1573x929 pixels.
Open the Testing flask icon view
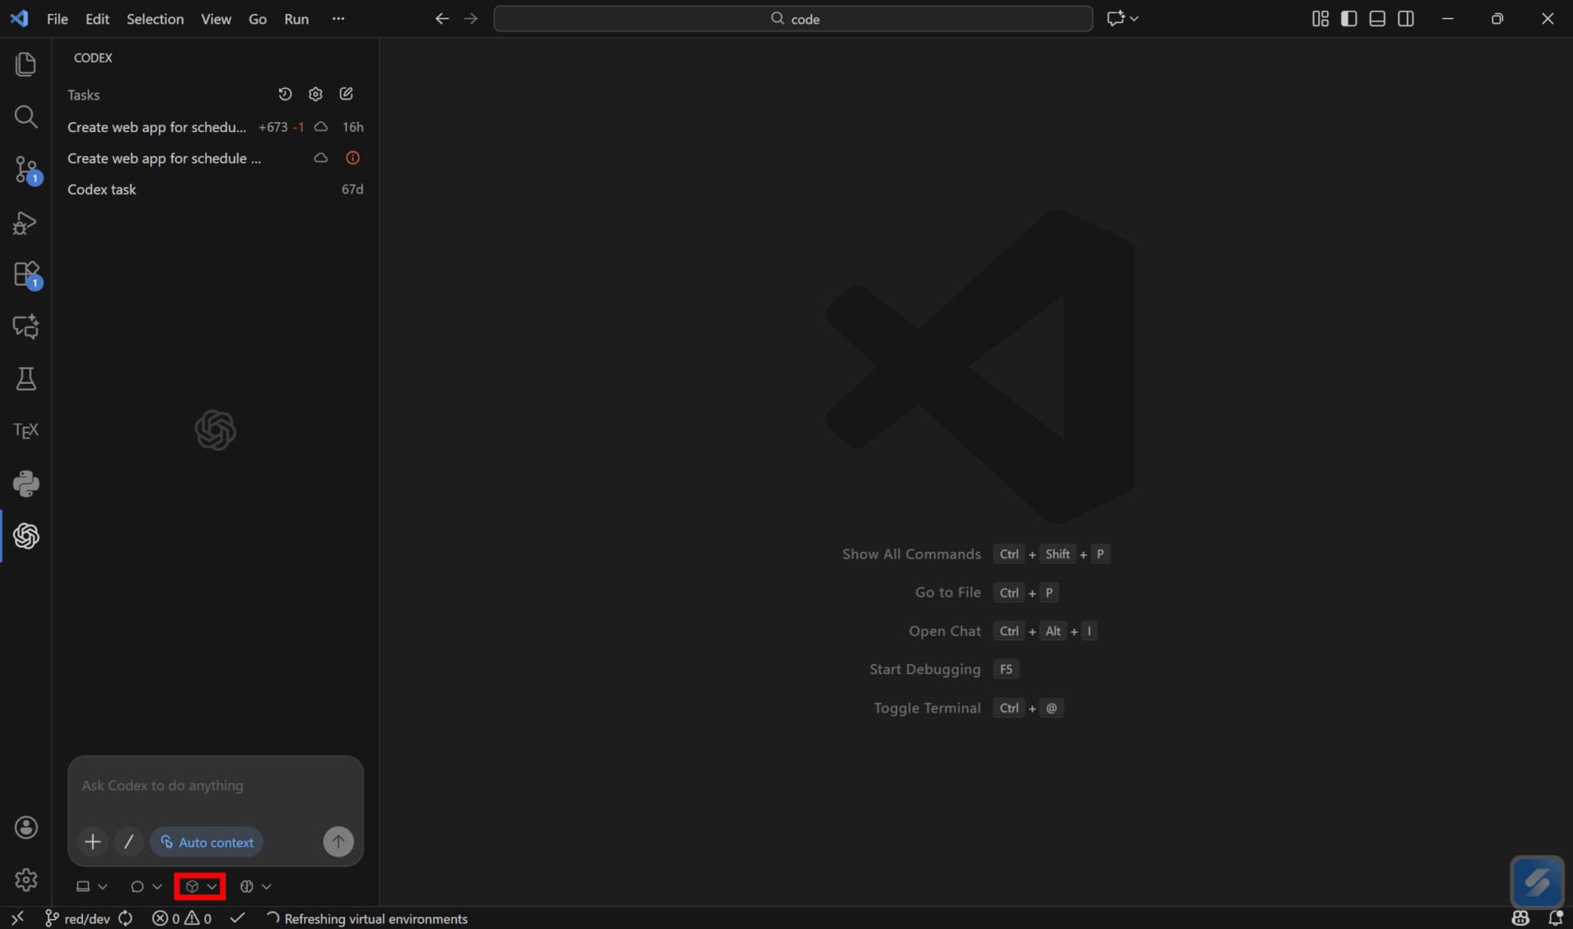(26, 379)
